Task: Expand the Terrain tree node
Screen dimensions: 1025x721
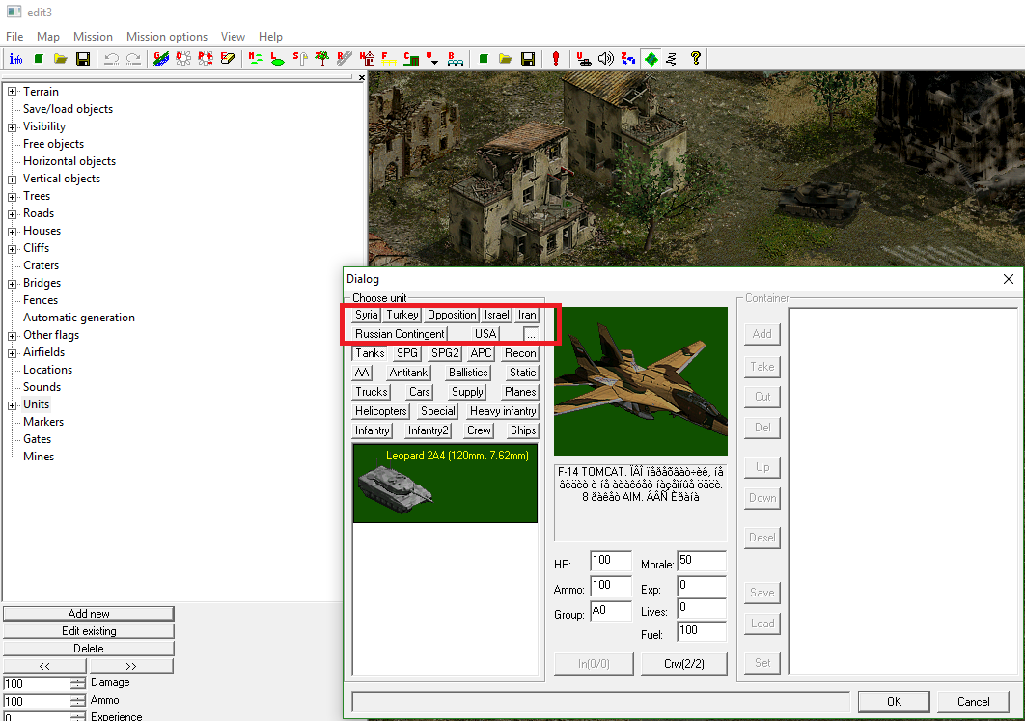Action: pyautogui.click(x=13, y=92)
